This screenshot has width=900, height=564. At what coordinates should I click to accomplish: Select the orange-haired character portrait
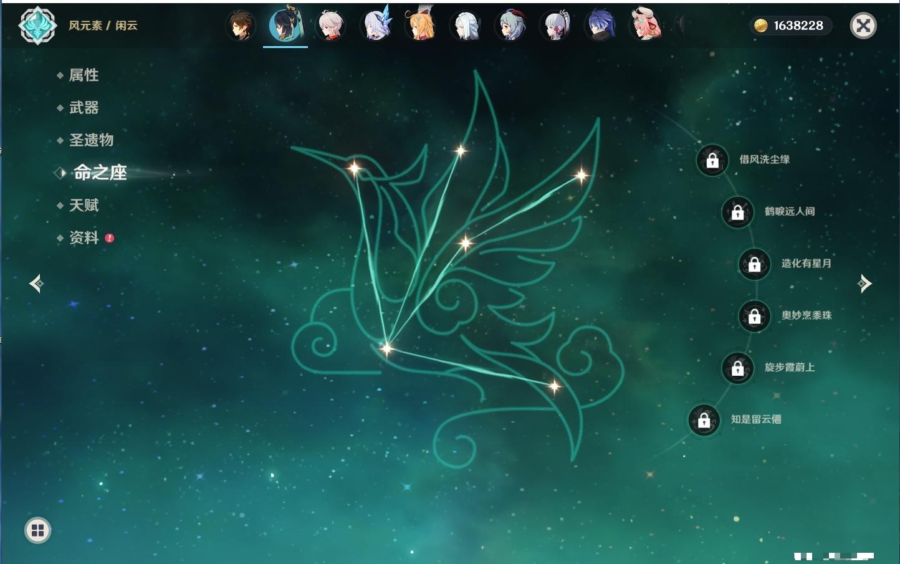421,26
